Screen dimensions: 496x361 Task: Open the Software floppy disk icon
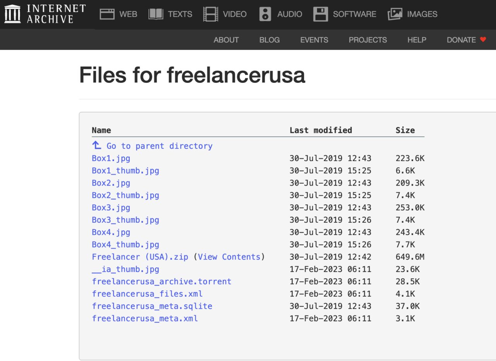coord(320,14)
